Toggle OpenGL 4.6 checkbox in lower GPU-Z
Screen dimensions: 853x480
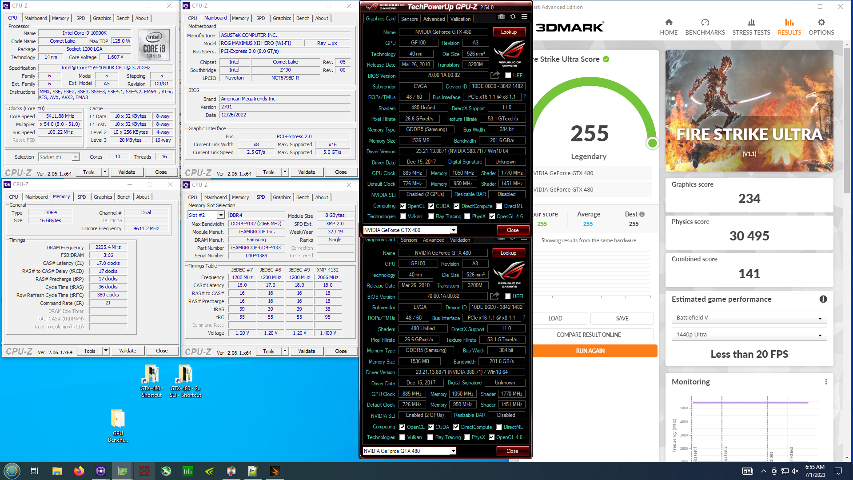(x=492, y=437)
